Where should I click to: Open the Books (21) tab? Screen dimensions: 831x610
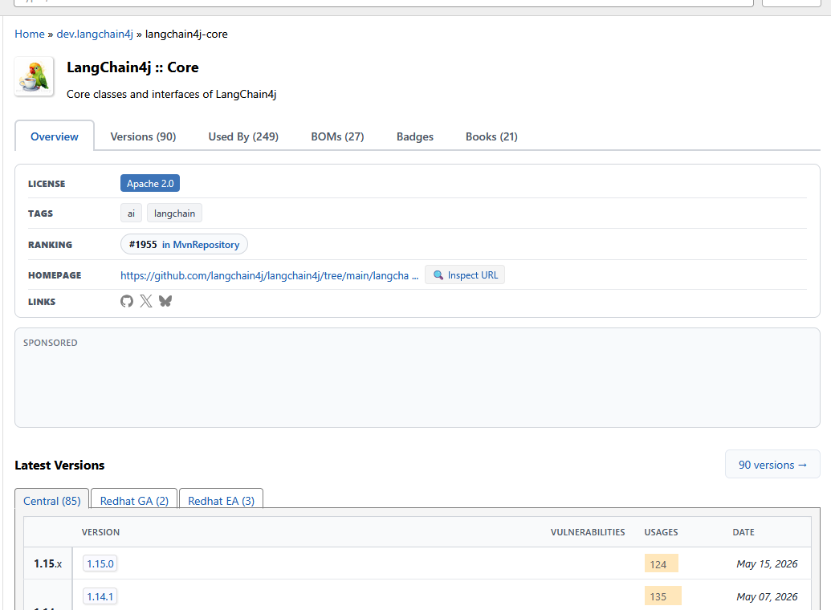(x=491, y=136)
